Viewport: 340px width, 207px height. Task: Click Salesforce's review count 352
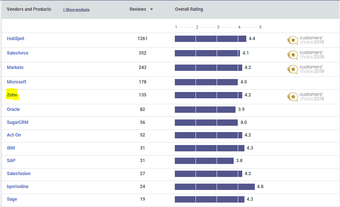143,53
